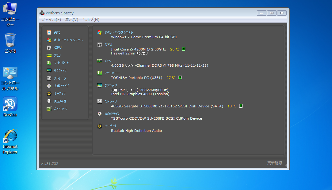
Task: Open the 光学ドライブ disc icon in sidebar
Action: [x=49, y=86]
